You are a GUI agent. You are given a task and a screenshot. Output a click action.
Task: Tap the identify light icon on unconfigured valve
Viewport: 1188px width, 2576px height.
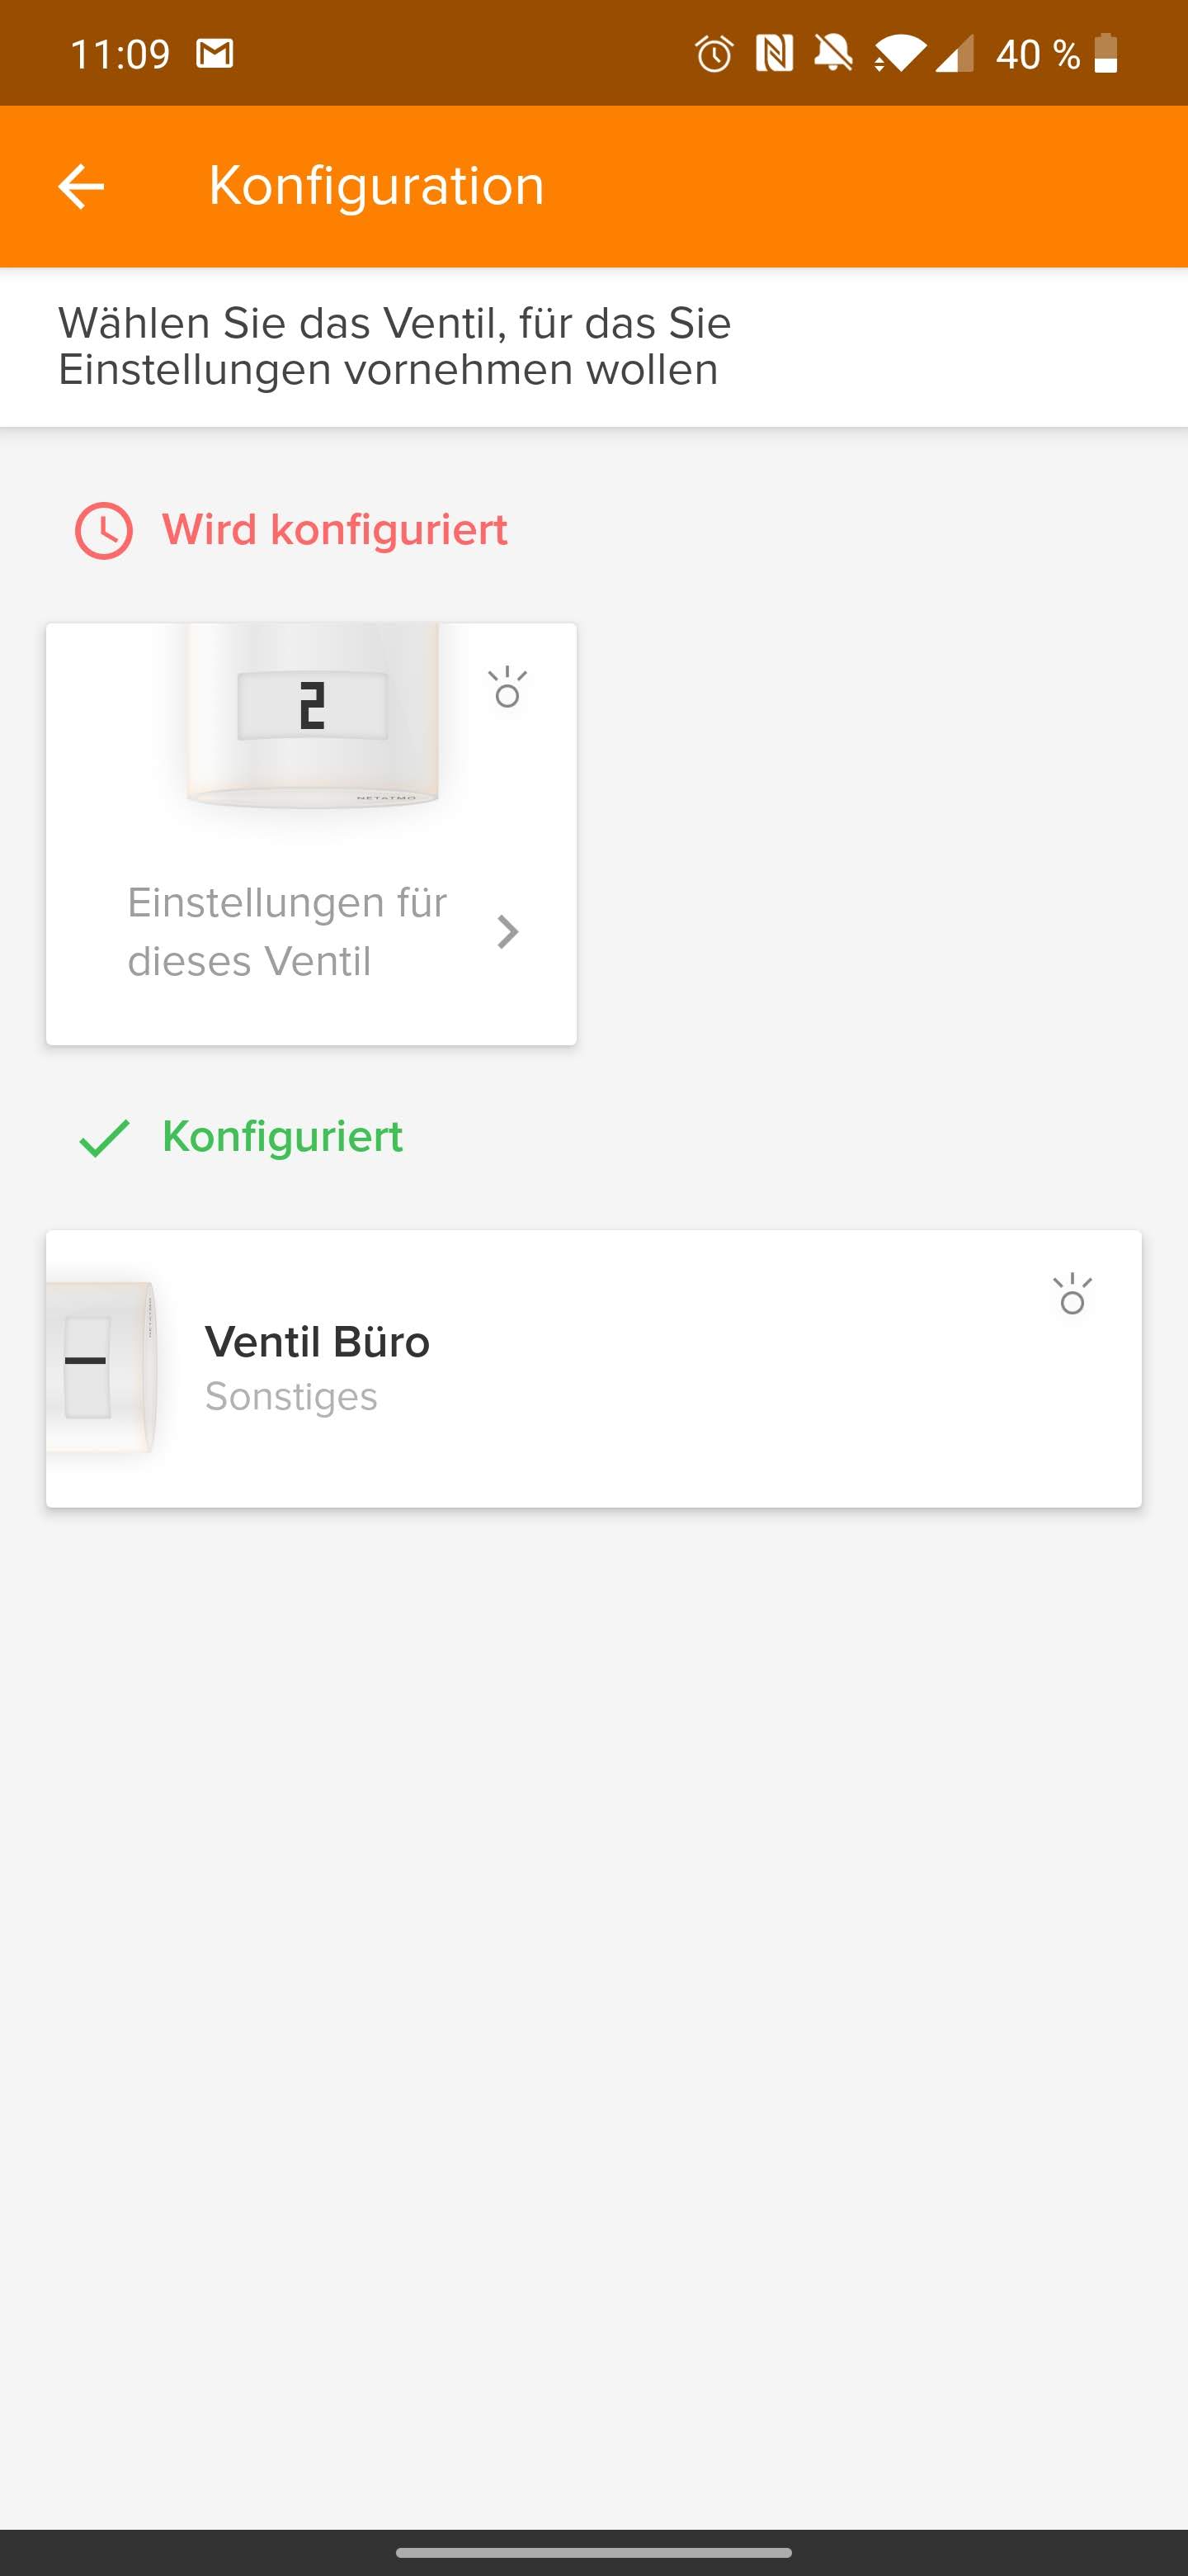pyautogui.click(x=507, y=688)
